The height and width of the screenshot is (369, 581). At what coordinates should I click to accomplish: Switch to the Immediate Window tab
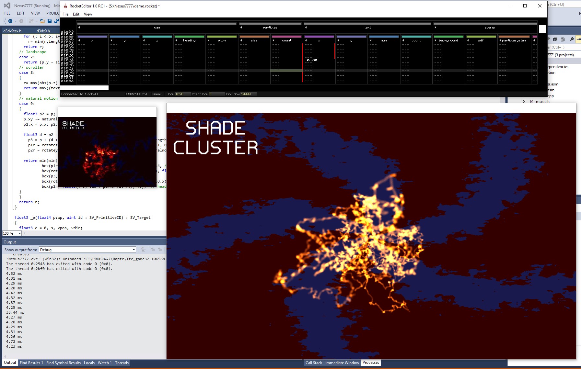(342, 363)
